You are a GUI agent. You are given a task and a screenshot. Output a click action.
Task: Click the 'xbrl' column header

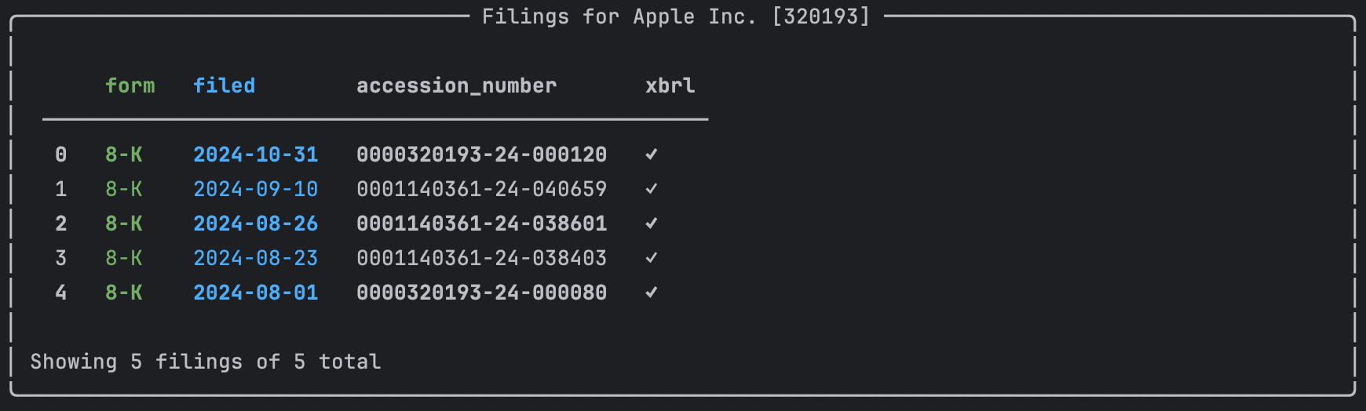coord(670,85)
